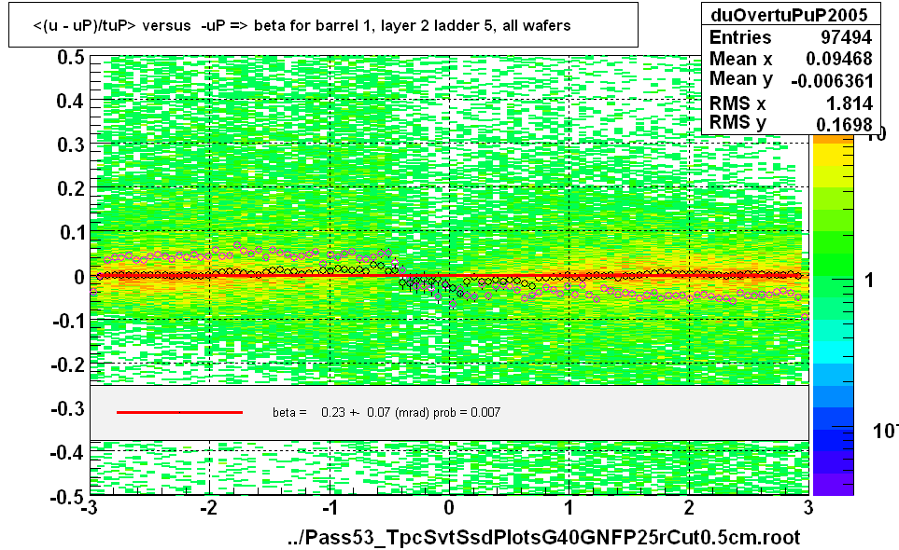Click the orange band of color palette
This screenshot has height=550, width=899.
(x=833, y=140)
